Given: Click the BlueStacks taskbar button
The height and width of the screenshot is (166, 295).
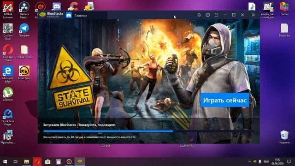Looking at the screenshot, I should coord(80,161).
